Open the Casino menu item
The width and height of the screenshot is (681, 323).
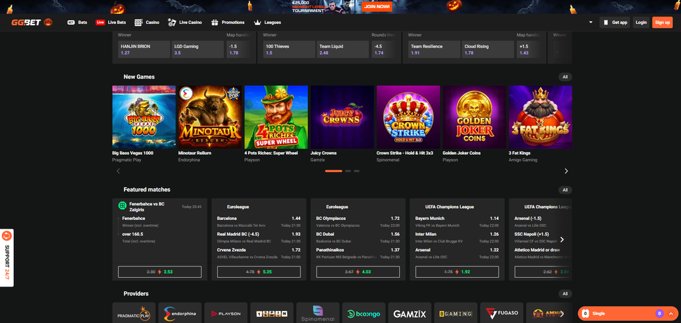click(x=147, y=22)
